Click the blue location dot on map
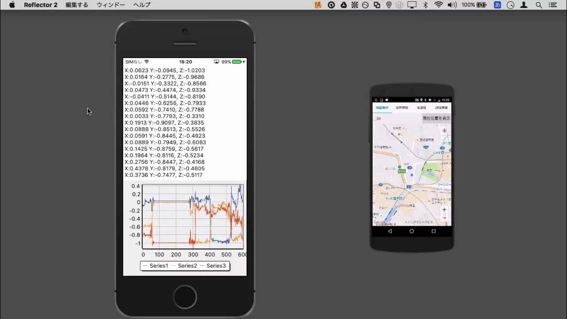 (412, 175)
